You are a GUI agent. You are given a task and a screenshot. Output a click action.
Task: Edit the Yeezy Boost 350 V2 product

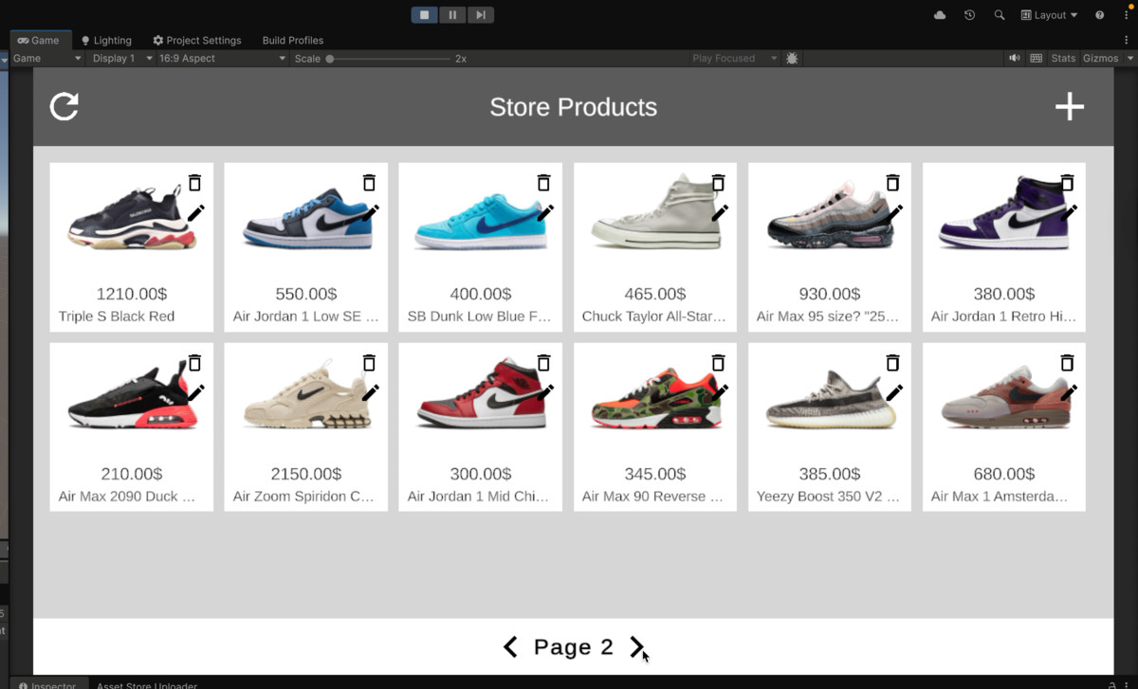893,392
